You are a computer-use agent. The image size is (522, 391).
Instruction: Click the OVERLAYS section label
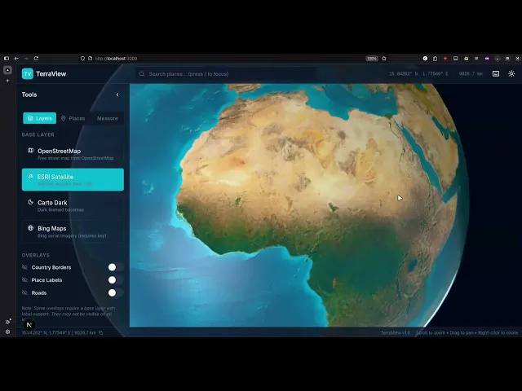[x=36, y=255]
